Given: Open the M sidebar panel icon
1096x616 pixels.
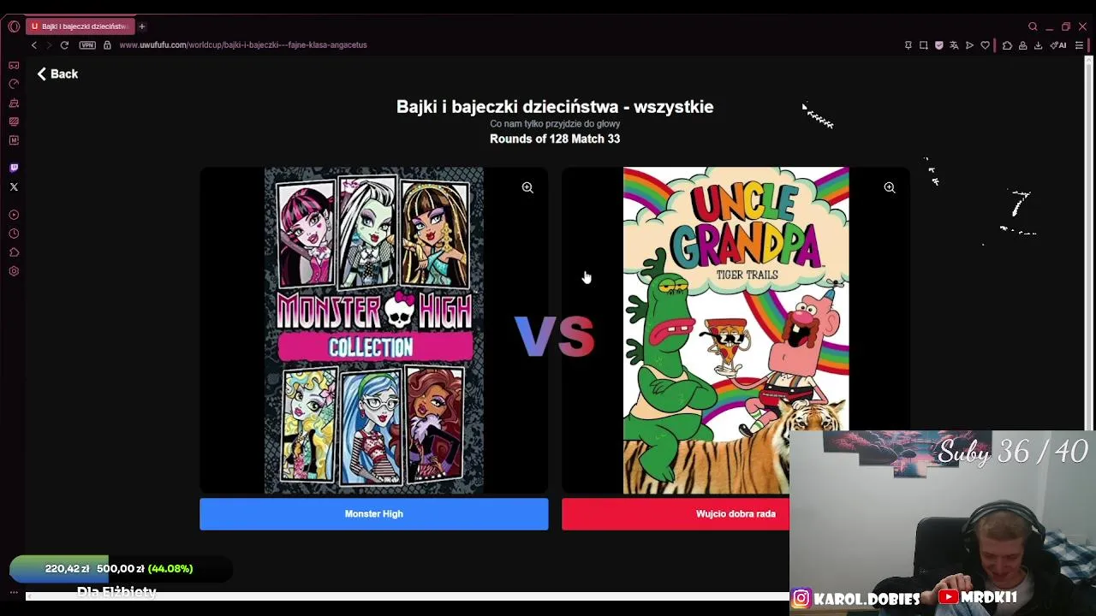Looking at the screenshot, I should click(14, 140).
